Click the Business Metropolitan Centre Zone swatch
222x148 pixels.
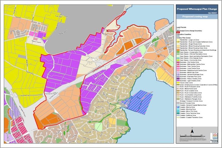point(178,64)
